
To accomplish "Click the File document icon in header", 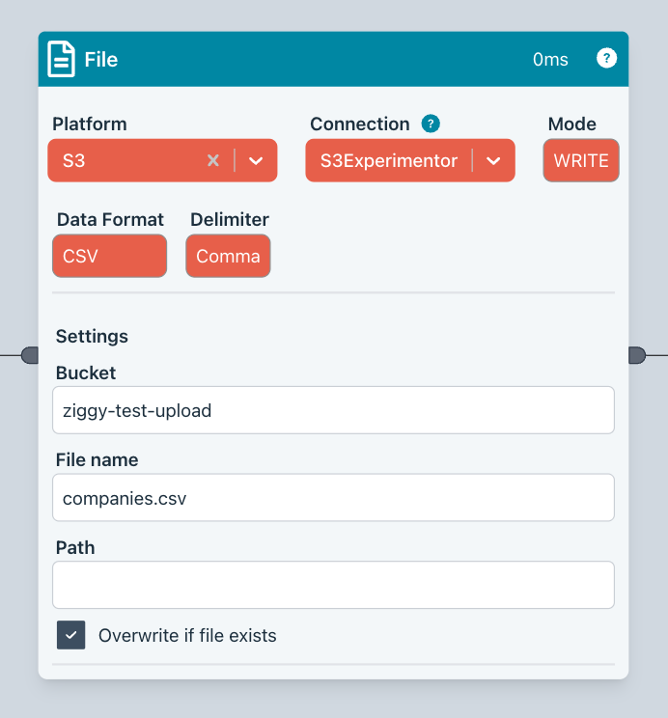I will click(62, 59).
